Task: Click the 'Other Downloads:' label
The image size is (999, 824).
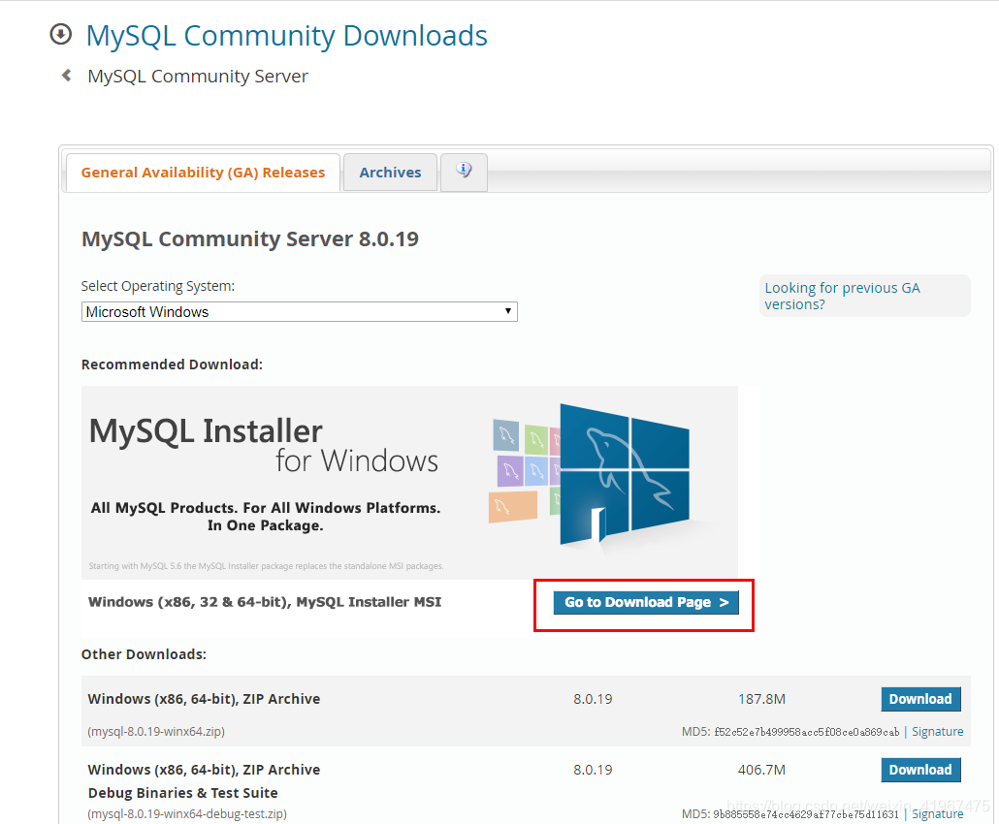Action: point(144,654)
